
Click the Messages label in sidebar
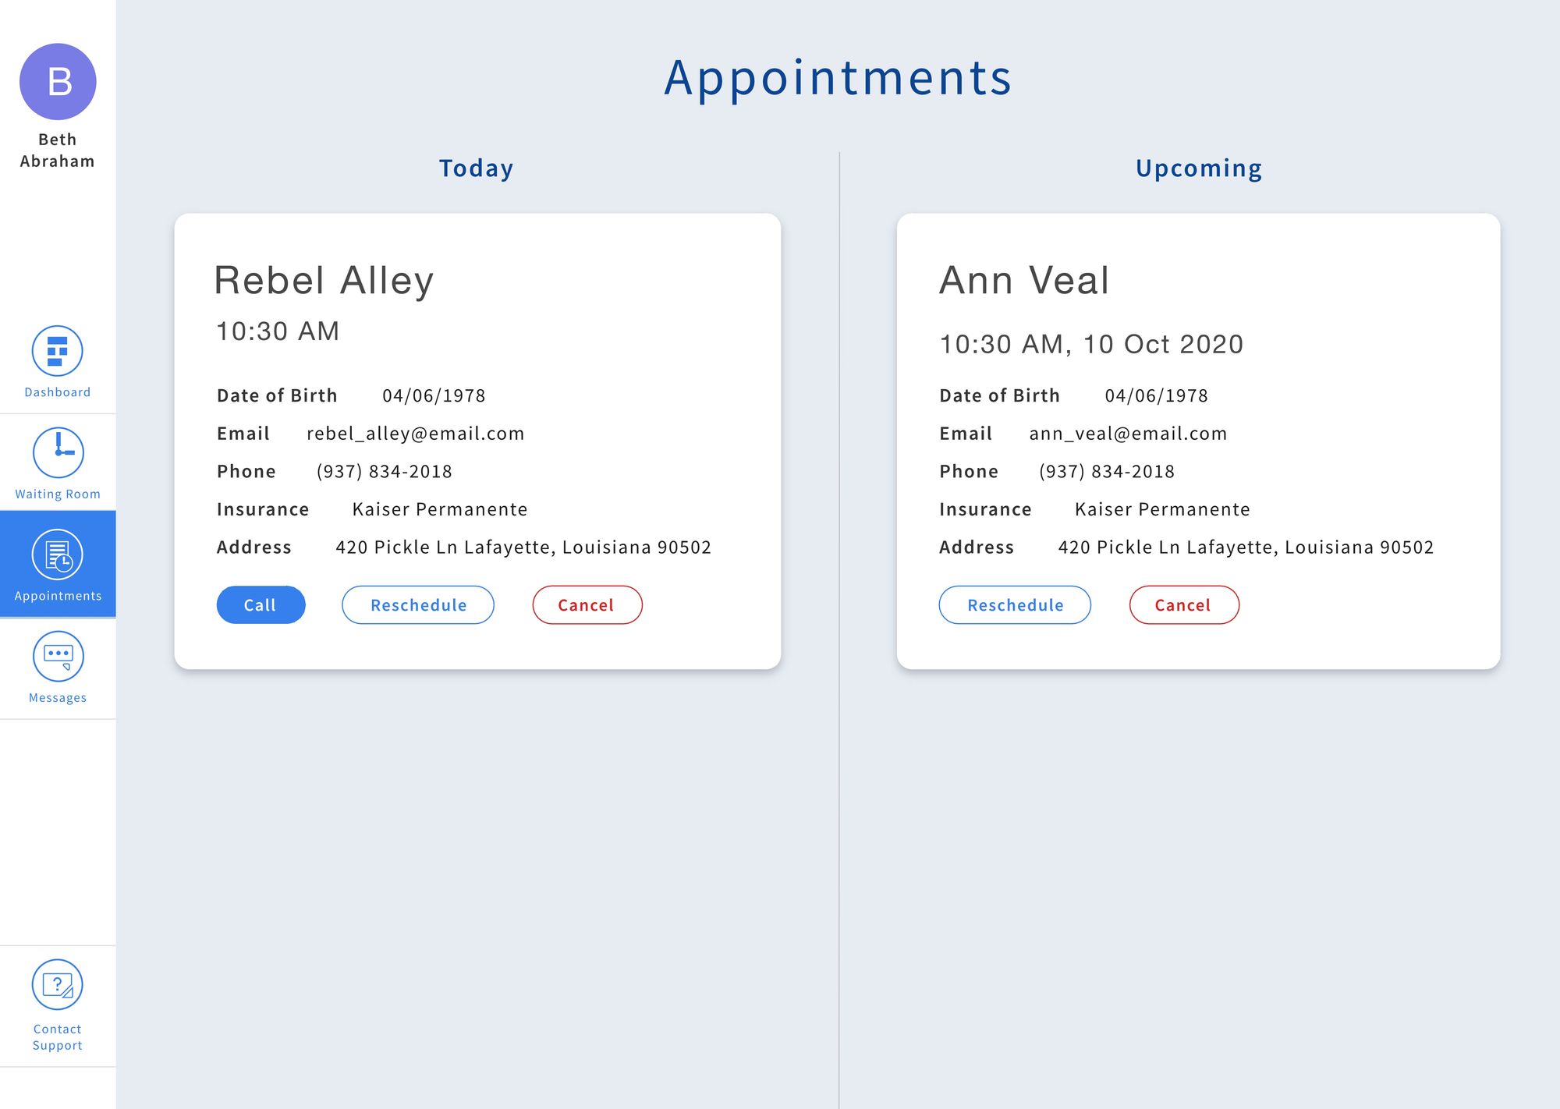tap(58, 698)
